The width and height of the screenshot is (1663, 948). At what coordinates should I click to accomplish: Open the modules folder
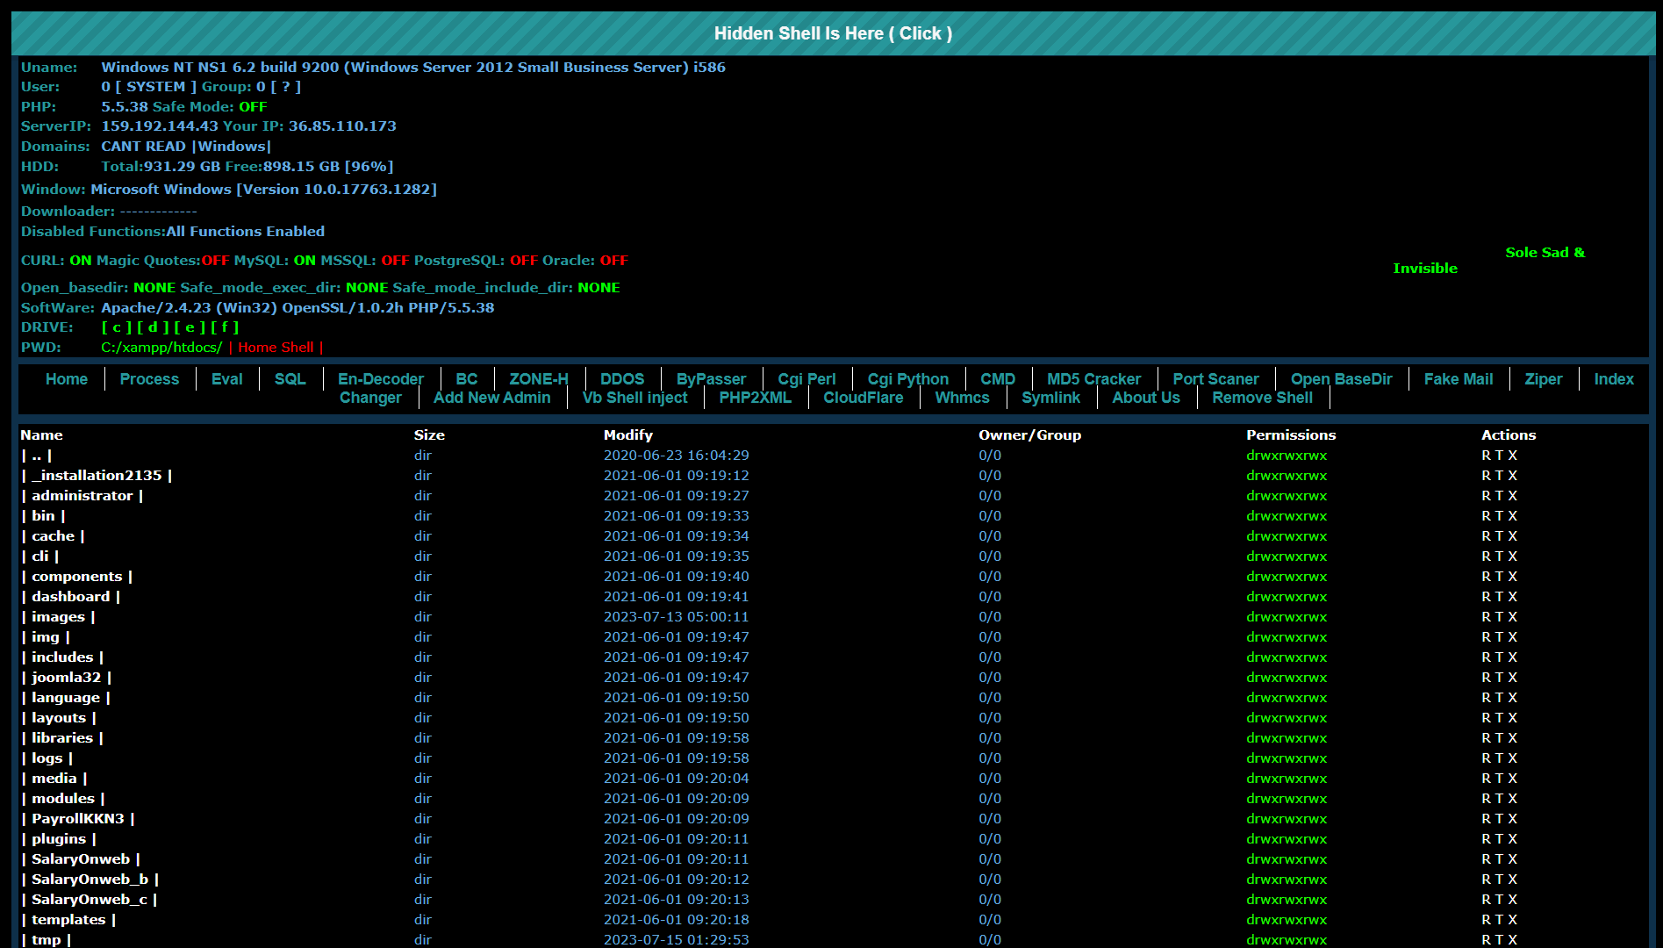tap(63, 799)
